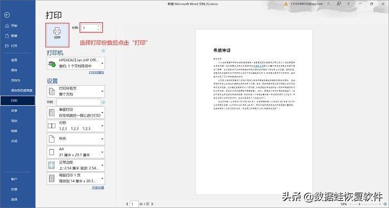Go to previous page in print preview

coord(127,204)
